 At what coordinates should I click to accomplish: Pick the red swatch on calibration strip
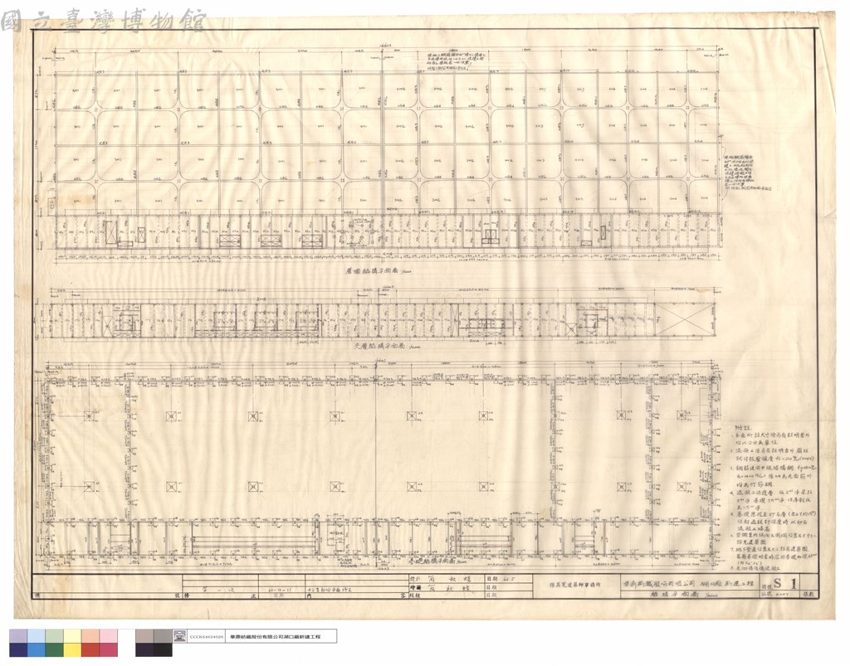[x=90, y=649]
